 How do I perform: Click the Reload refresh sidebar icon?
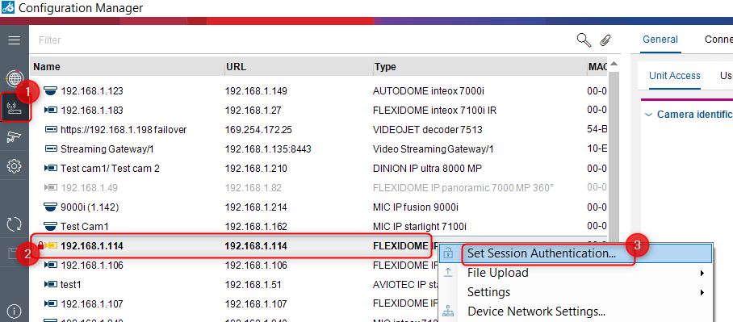(x=14, y=224)
